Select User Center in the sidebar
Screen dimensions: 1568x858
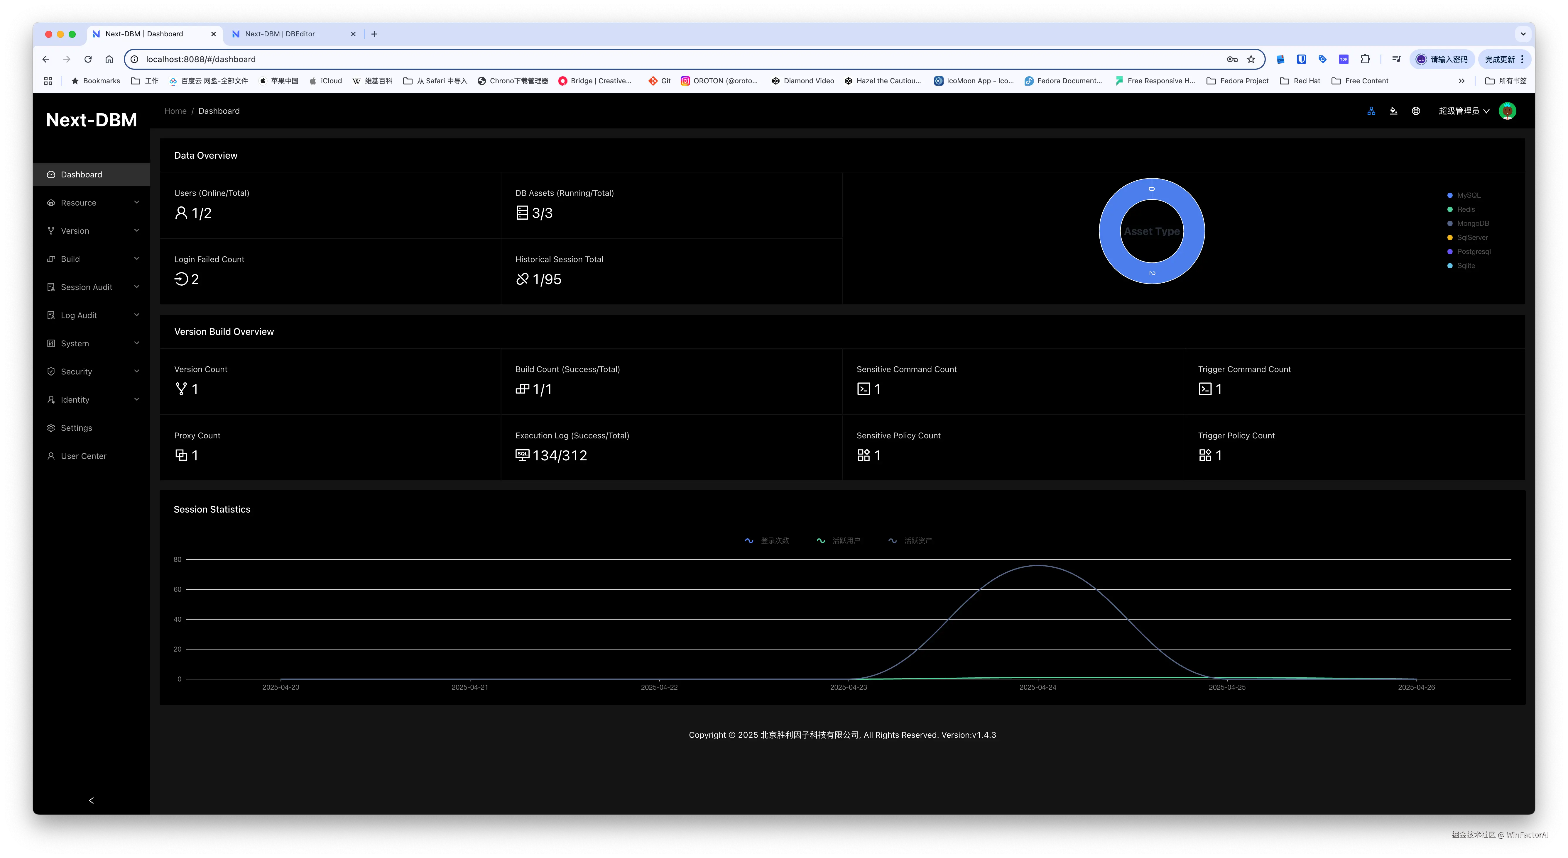pos(83,456)
